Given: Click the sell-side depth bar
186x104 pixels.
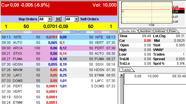Looking at the screenshot, I should point(98,32).
